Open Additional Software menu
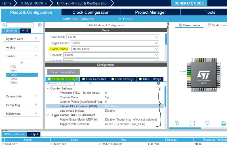227x147 pixels. [78, 19]
